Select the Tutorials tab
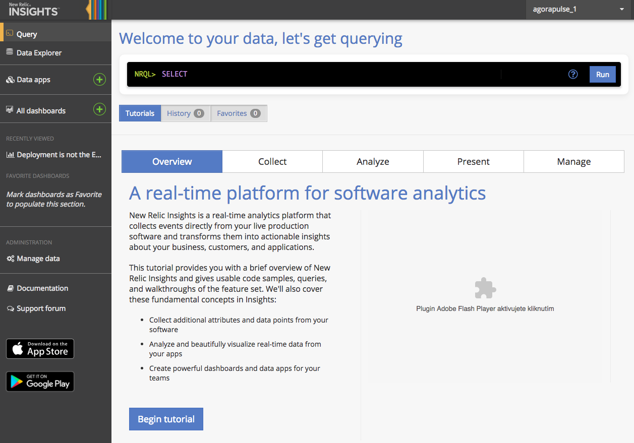The width and height of the screenshot is (634, 443). pyautogui.click(x=140, y=113)
